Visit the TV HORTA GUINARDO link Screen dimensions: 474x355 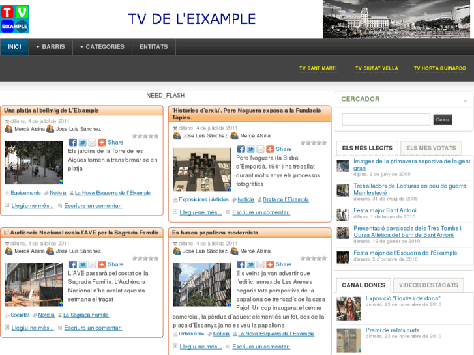pyautogui.click(x=440, y=68)
